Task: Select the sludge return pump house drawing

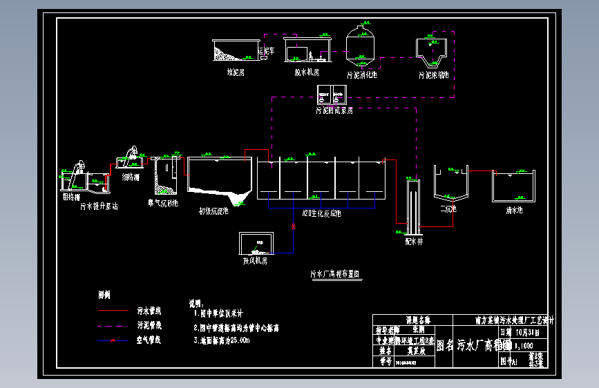Action: click(x=332, y=95)
